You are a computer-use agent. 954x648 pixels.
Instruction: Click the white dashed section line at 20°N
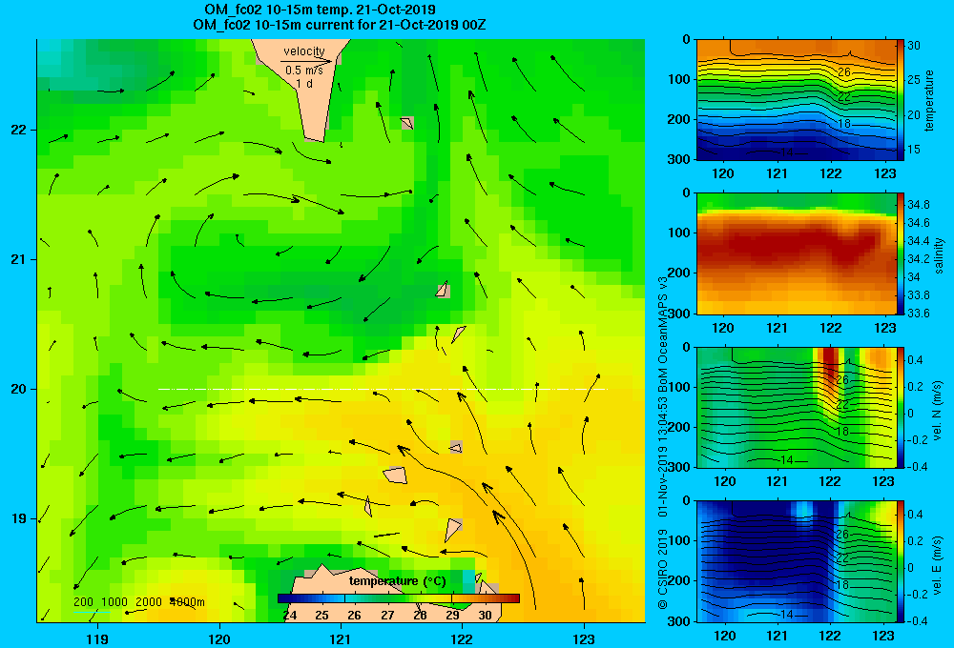(x=383, y=389)
